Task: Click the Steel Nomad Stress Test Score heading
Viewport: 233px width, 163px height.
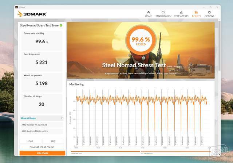Action: pyautogui.click(x=39, y=25)
